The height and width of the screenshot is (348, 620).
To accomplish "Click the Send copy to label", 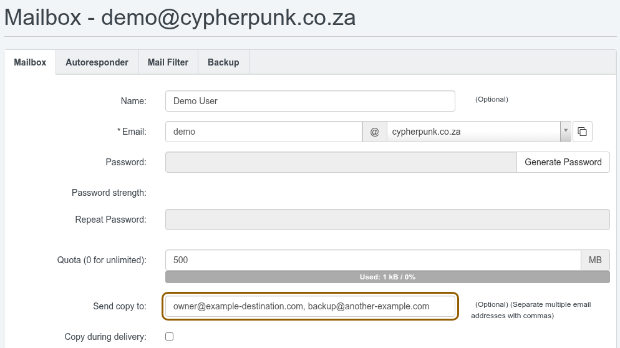I will coord(119,306).
